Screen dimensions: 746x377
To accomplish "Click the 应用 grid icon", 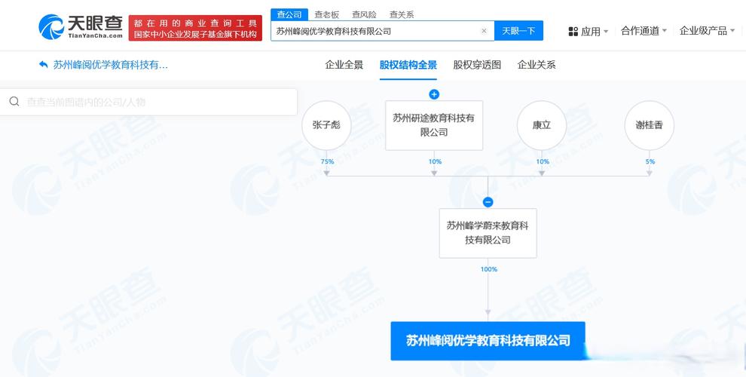I will 573,32.
